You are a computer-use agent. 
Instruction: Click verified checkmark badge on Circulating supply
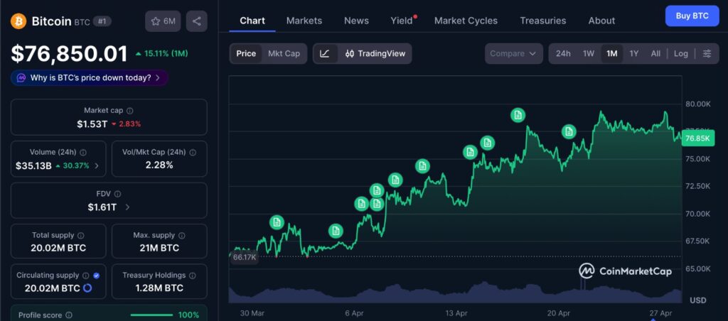pyautogui.click(x=96, y=276)
